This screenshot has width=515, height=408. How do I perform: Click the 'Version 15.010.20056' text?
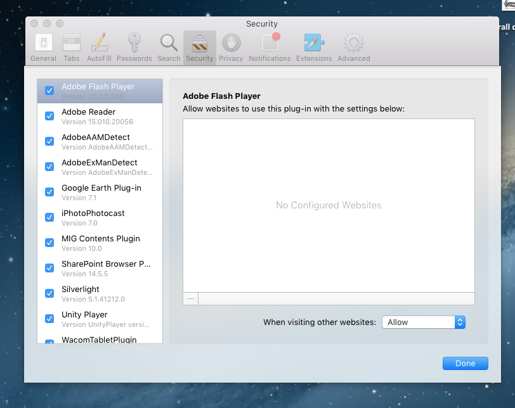pyautogui.click(x=97, y=122)
